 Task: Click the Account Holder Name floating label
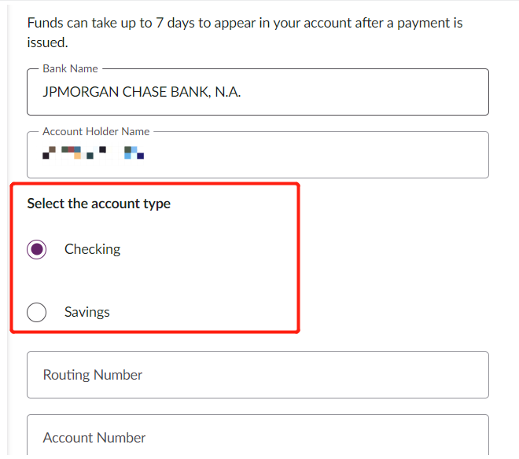coord(96,131)
